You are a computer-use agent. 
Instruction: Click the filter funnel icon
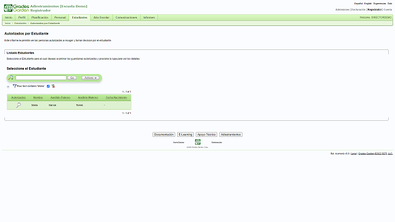15,86
